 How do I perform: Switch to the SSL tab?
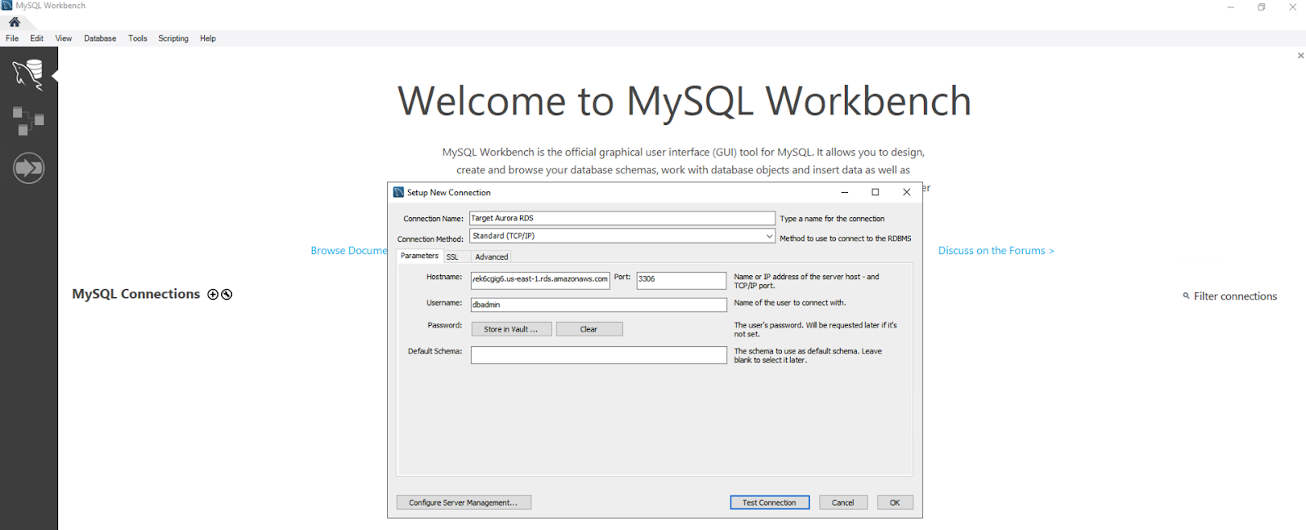point(452,256)
